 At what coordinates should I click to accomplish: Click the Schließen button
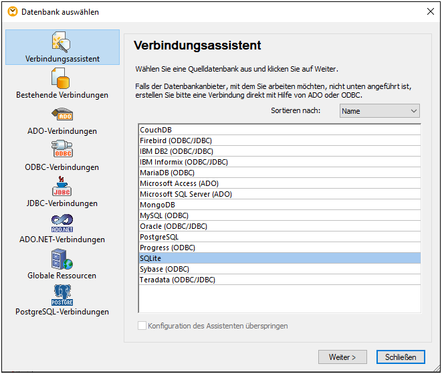pos(401,357)
